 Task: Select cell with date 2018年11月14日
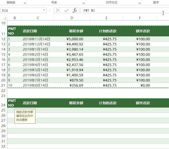tap(38, 39)
